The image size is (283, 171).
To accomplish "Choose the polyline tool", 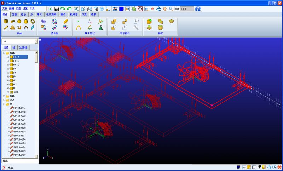I will (101, 21).
